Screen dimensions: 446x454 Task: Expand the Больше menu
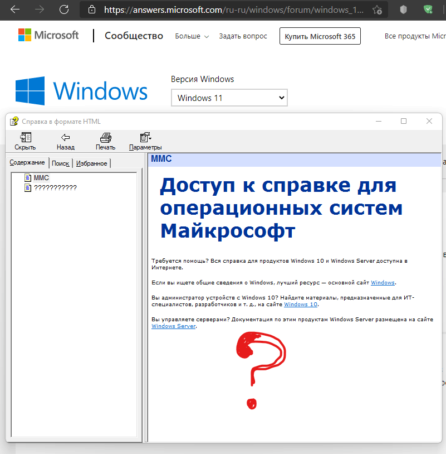pos(192,36)
